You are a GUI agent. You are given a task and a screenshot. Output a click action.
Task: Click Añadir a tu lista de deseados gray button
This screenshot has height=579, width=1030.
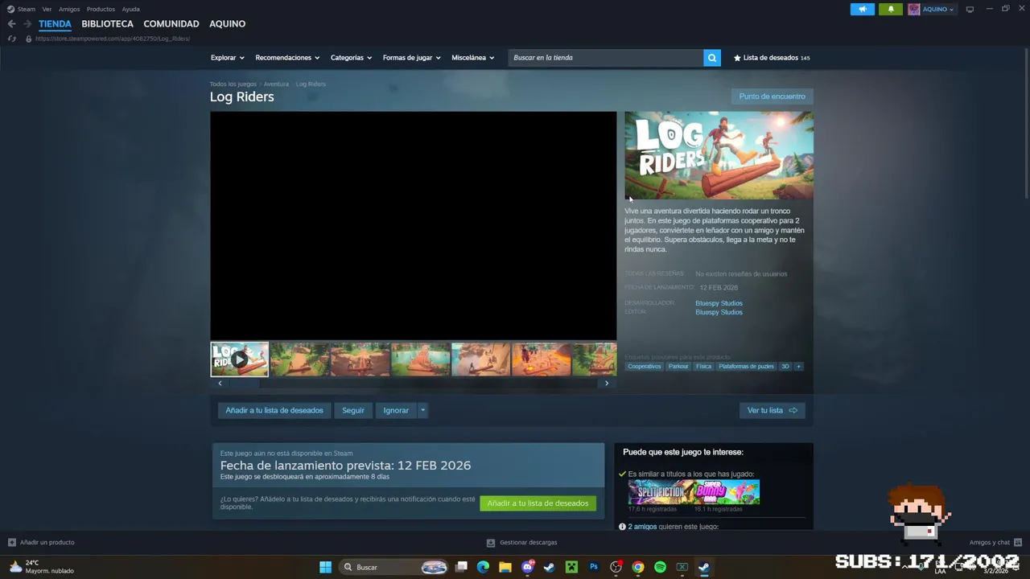click(274, 410)
